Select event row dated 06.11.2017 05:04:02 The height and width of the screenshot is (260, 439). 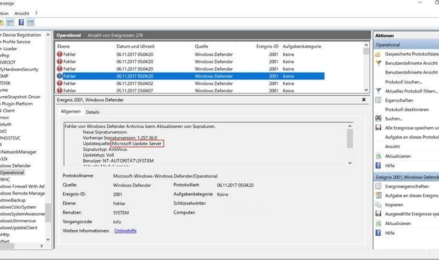190,83
